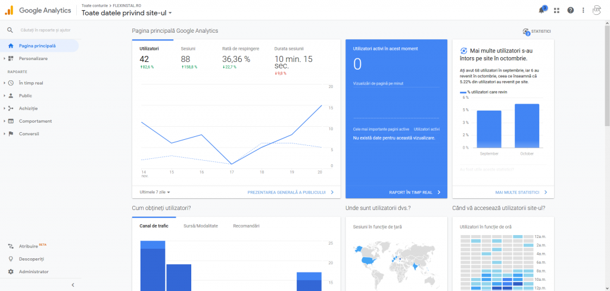This screenshot has height=291, width=610.
Task: Expand the Public tree arrow
Action: coord(5,96)
